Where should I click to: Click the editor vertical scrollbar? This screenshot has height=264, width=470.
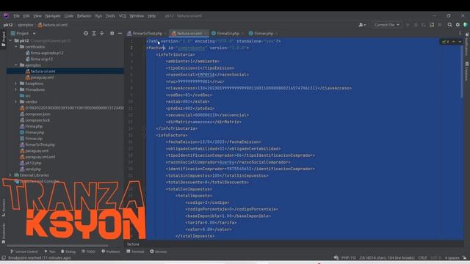click(462, 72)
